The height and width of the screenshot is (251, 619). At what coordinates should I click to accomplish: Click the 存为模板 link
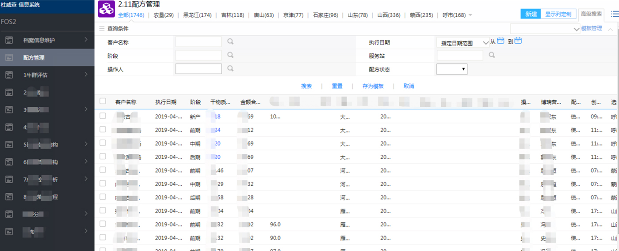click(x=373, y=86)
